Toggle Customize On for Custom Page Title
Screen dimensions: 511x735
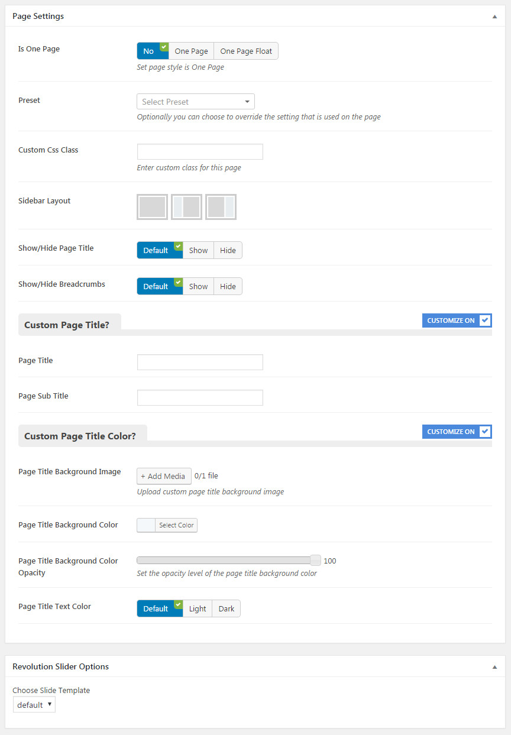click(x=457, y=320)
